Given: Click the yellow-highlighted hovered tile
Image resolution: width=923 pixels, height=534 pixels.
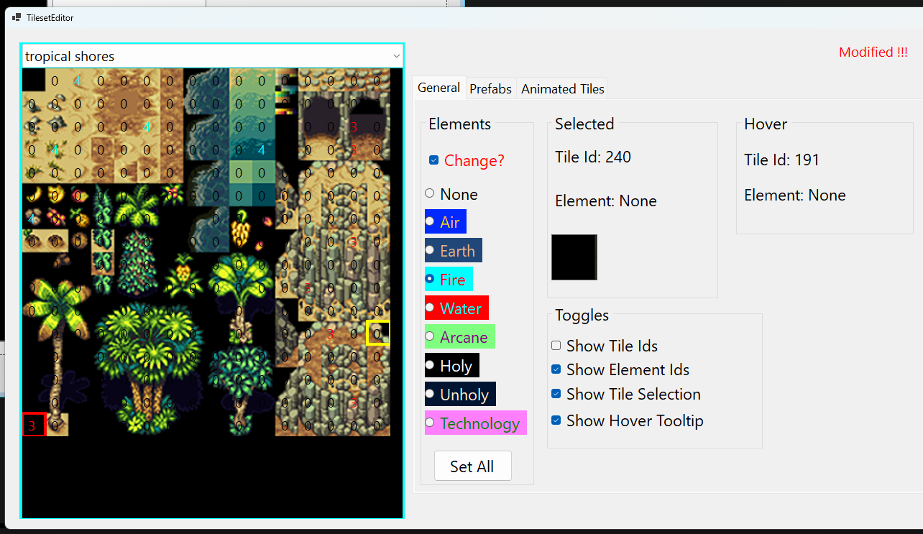Looking at the screenshot, I should click(378, 333).
